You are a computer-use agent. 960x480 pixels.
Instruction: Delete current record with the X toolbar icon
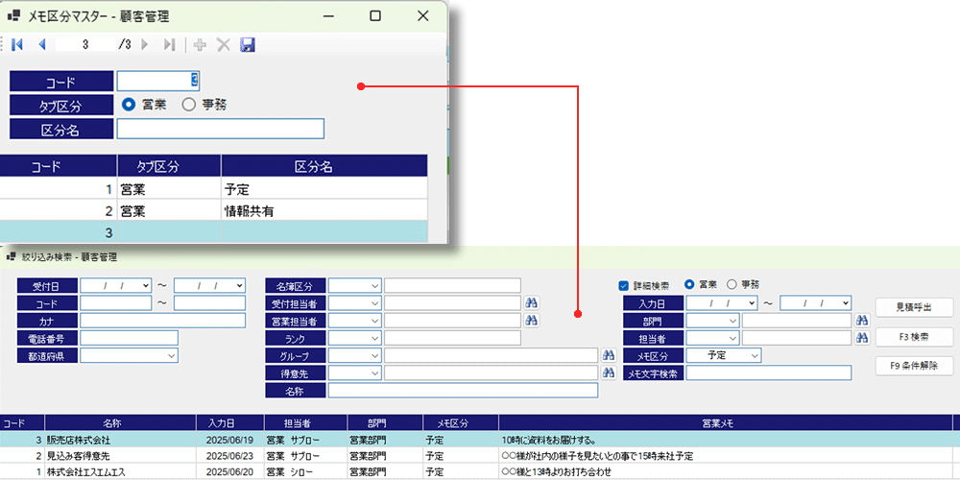(224, 44)
